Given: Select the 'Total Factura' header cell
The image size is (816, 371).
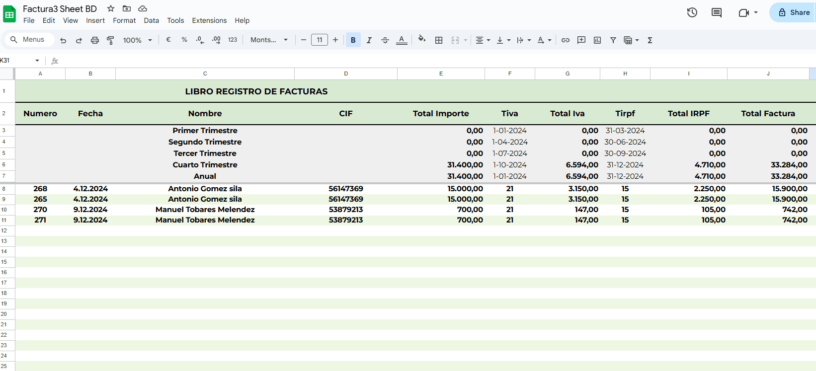Looking at the screenshot, I should pyautogui.click(x=768, y=113).
